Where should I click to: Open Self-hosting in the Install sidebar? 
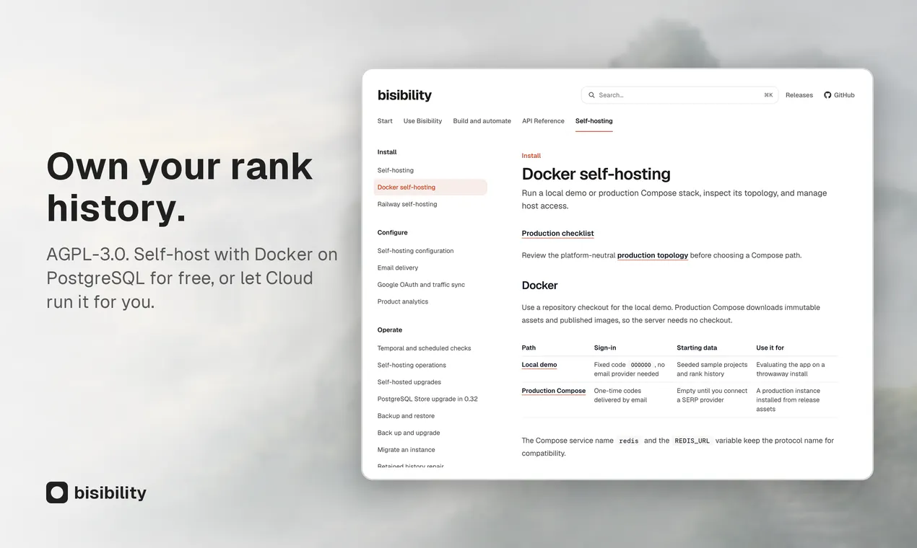[396, 170]
